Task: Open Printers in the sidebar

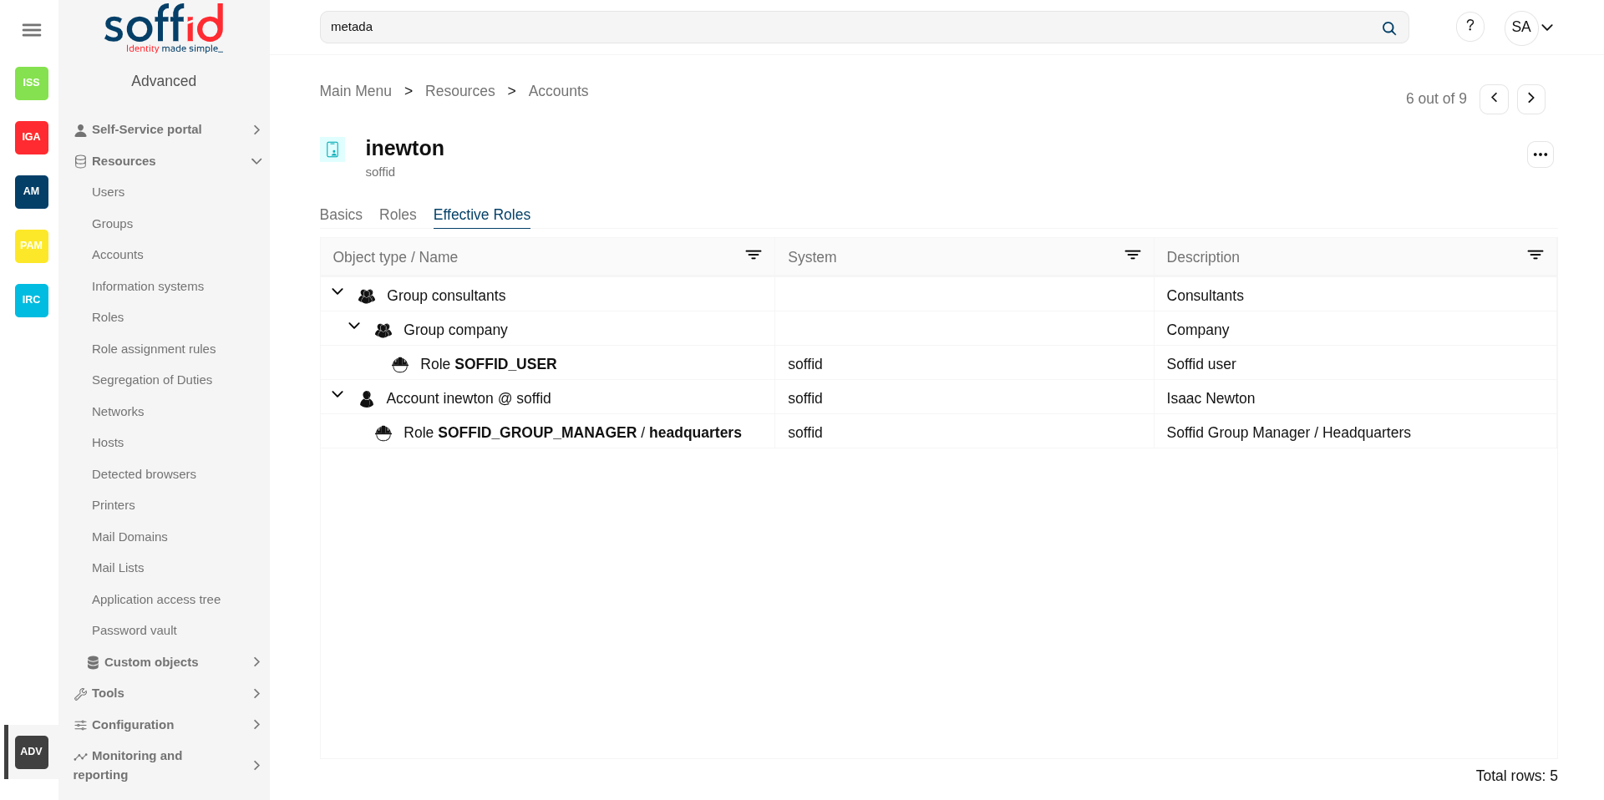Action: click(x=114, y=505)
